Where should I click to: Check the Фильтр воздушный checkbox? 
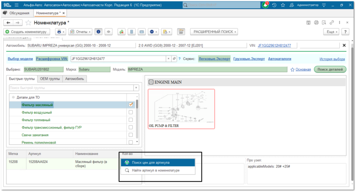[x=131, y=112]
